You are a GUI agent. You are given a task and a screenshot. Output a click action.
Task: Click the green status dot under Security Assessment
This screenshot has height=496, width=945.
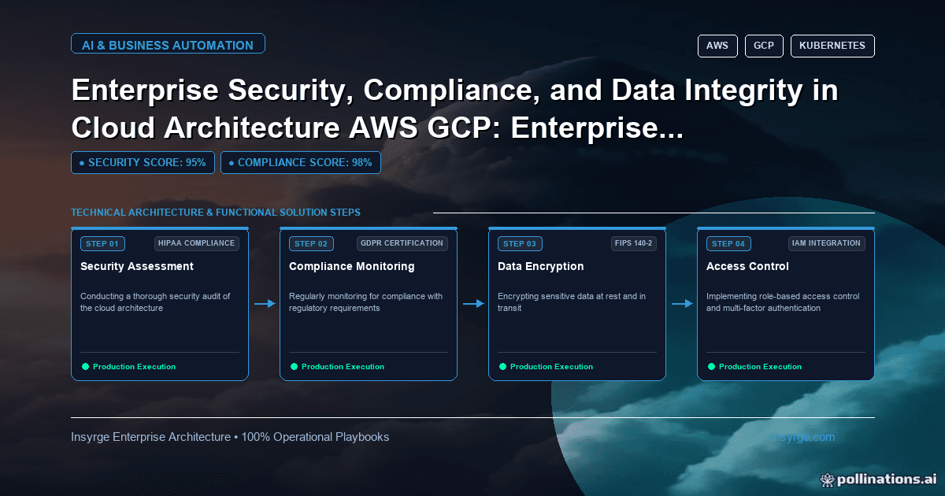tap(85, 366)
